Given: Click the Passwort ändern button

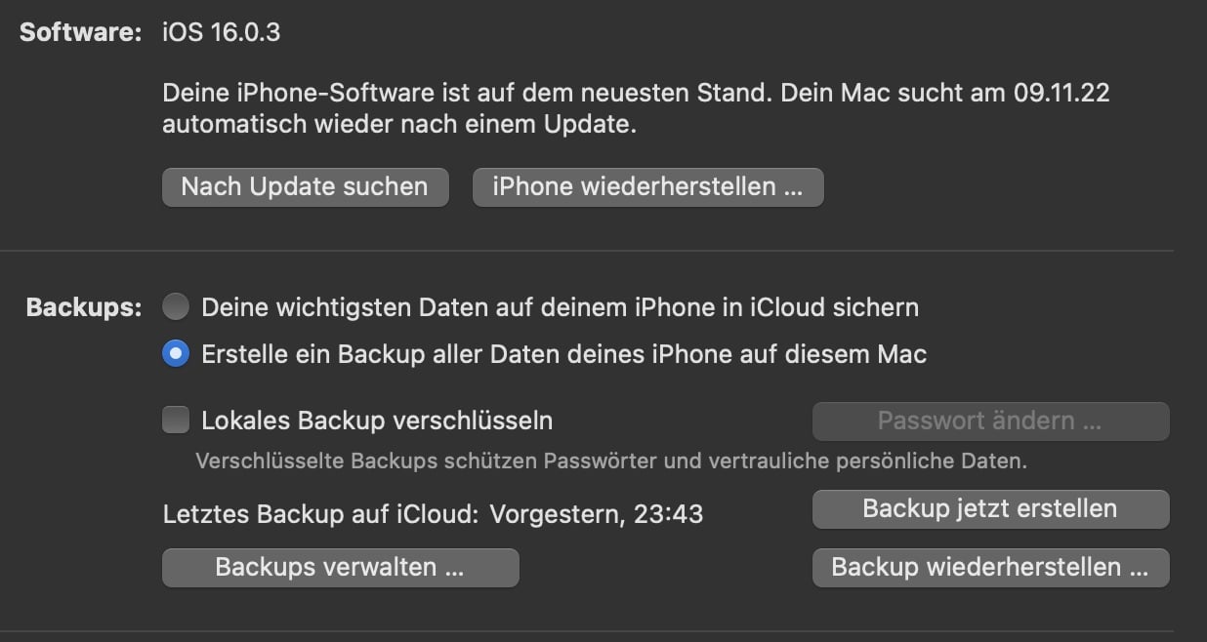Looking at the screenshot, I should [x=989, y=421].
